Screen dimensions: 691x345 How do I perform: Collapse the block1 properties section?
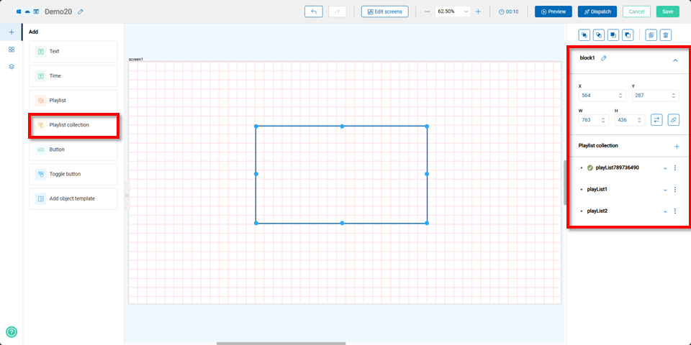(x=675, y=60)
